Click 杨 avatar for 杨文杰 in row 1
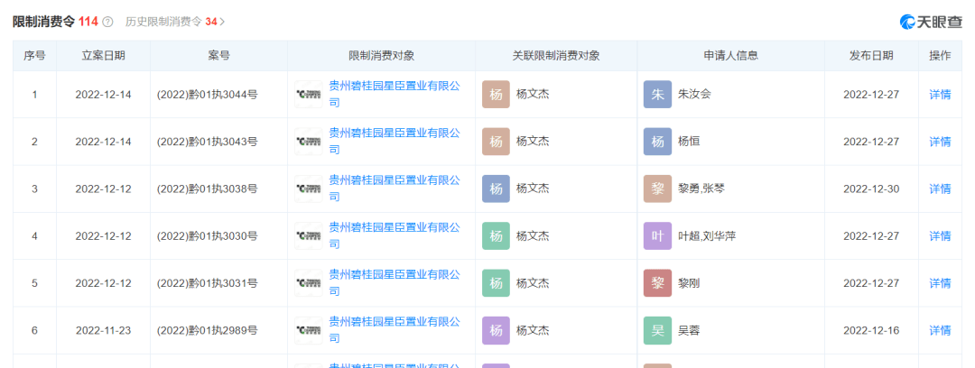975x368 pixels. 496,95
